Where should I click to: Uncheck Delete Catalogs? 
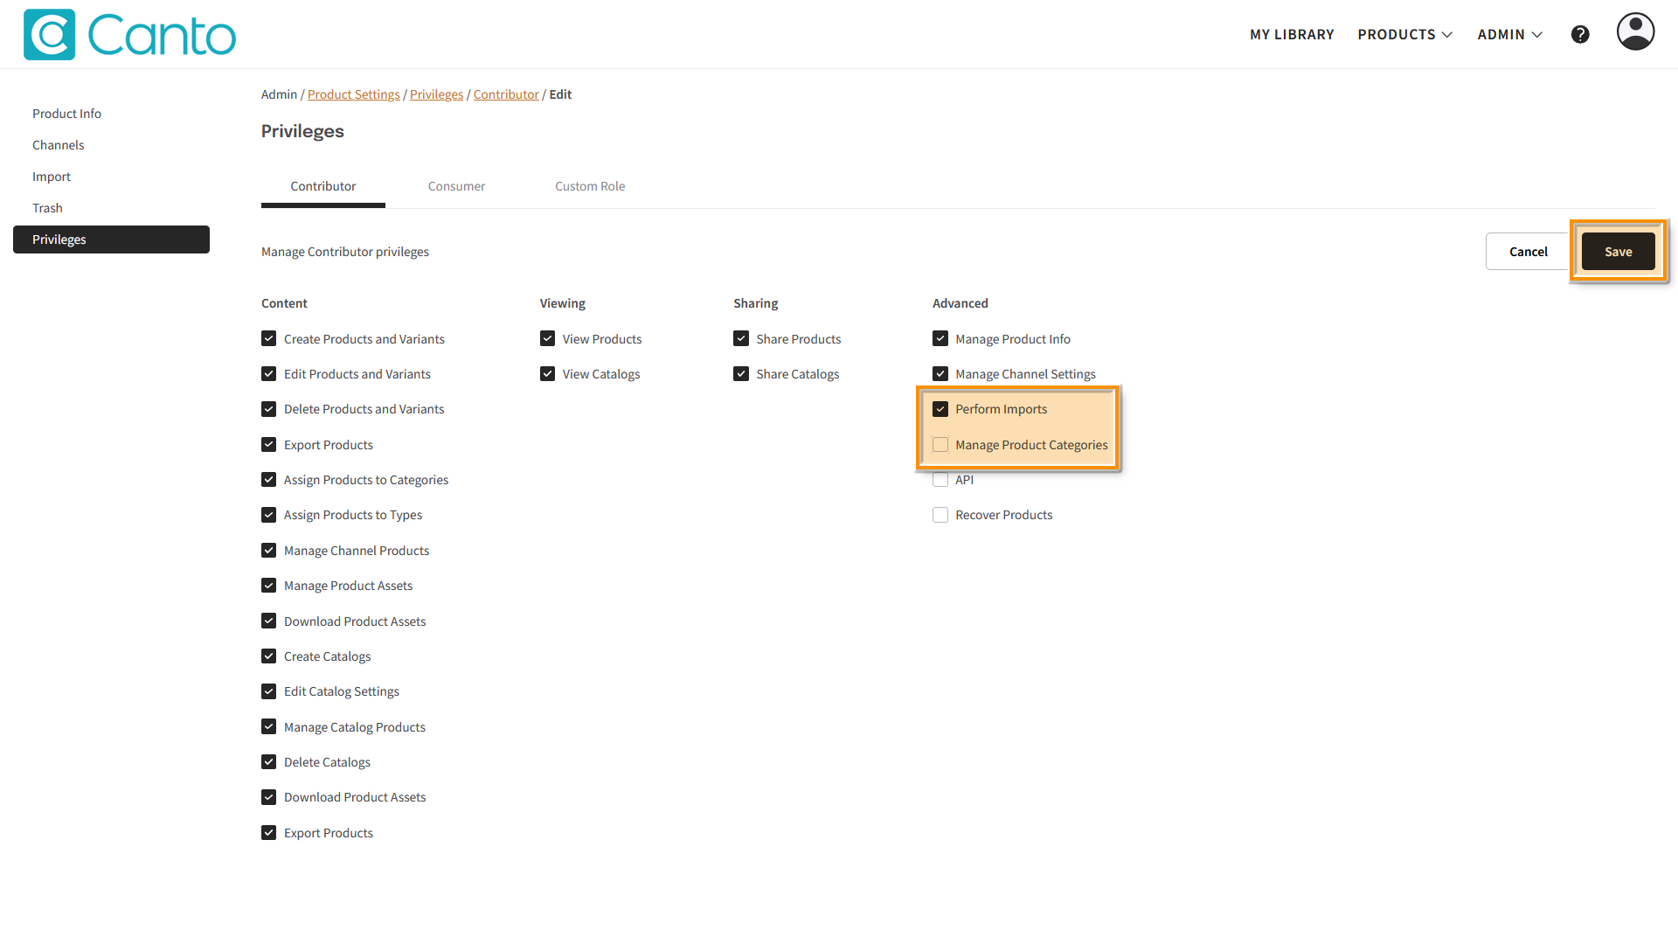269,762
